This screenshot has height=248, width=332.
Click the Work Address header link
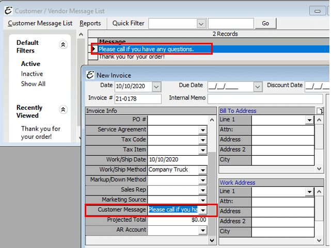point(238,183)
